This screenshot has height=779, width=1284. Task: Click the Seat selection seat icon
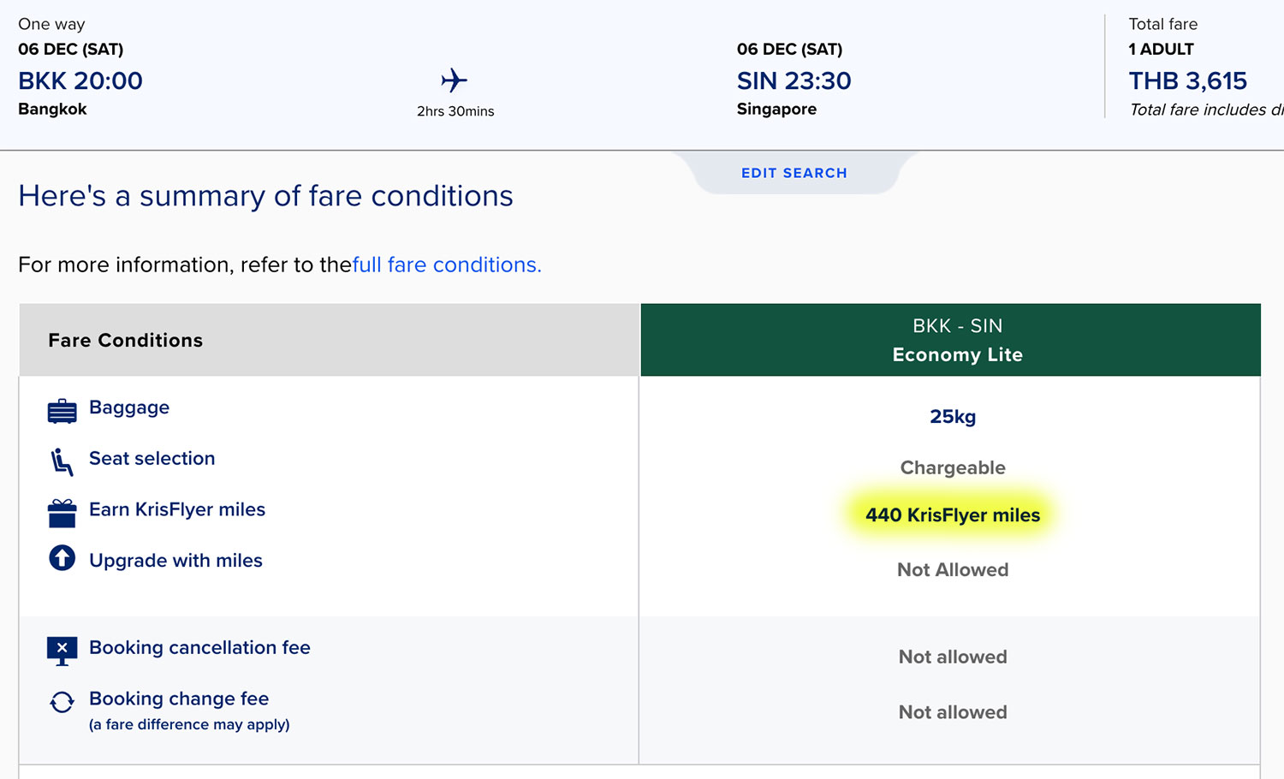coord(62,461)
